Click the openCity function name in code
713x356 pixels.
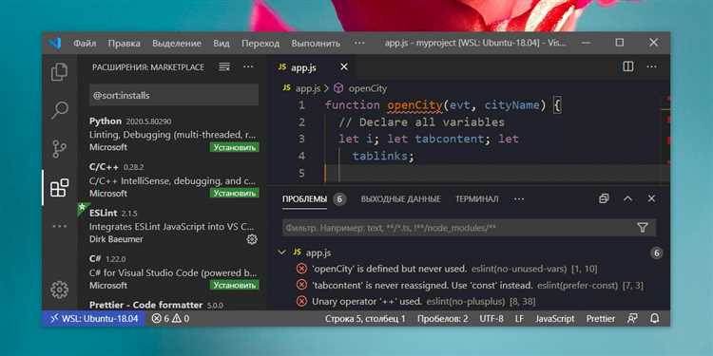coord(414,105)
